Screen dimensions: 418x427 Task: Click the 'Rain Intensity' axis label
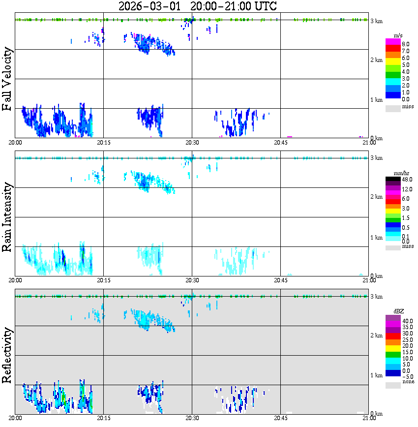(x=7, y=217)
